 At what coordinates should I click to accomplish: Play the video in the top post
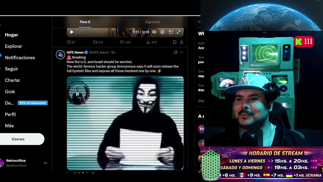click(x=72, y=32)
